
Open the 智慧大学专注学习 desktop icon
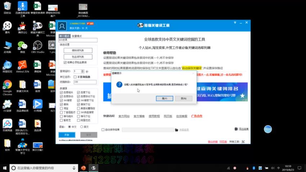pos(23,146)
